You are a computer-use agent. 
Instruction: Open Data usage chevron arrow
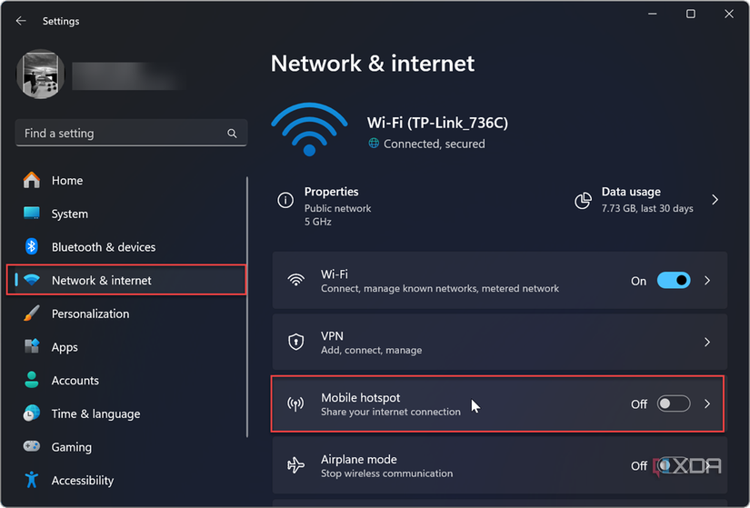point(715,200)
